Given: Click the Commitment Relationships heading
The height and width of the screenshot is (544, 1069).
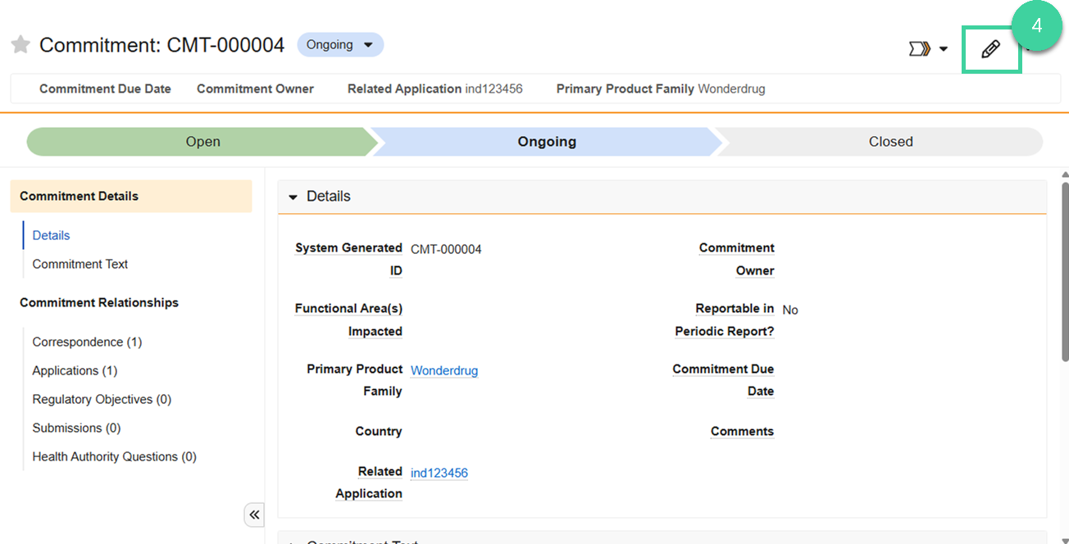Looking at the screenshot, I should (x=99, y=302).
